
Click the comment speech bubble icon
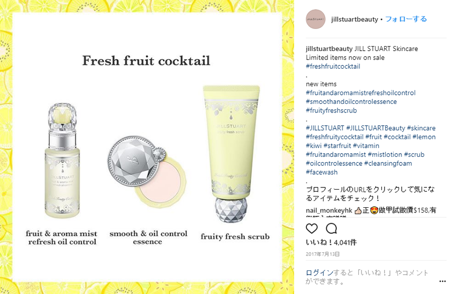(x=331, y=229)
